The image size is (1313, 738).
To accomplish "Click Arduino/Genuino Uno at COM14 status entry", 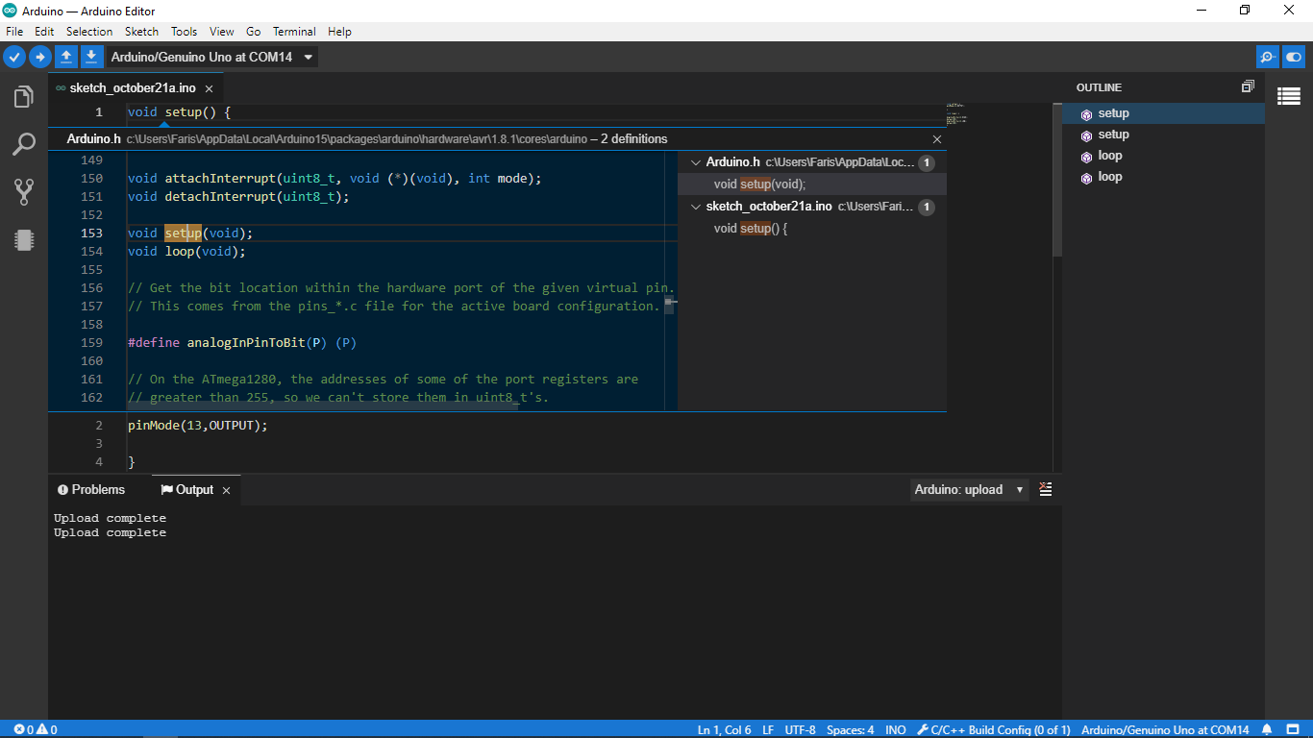I will click(1165, 729).
